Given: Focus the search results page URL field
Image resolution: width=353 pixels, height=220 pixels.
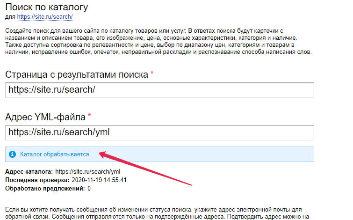Looking at the screenshot, I should [159, 90].
